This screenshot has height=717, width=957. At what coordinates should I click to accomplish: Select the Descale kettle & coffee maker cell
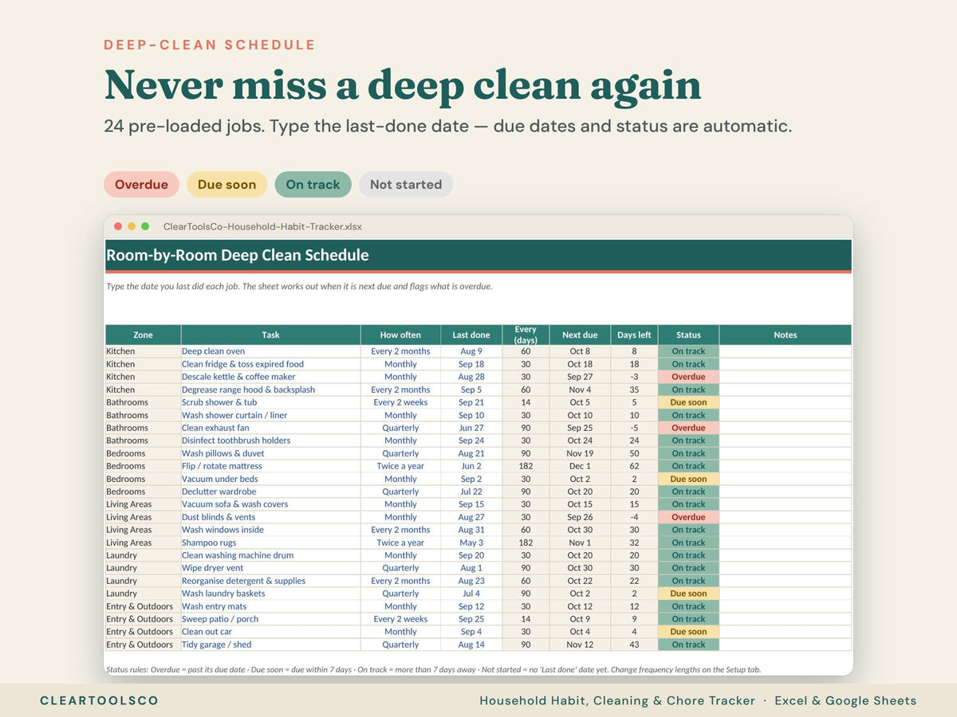(x=270, y=377)
